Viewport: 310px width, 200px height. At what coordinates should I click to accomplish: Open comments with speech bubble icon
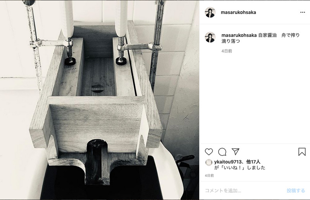tap(222, 152)
